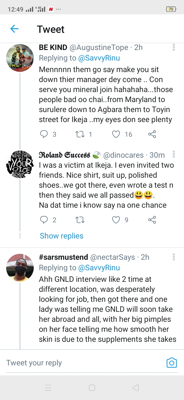Image resolution: width=184 pixels, height=400 pixels.
Task: Like the BE KIND tweet
Action: [116, 134]
